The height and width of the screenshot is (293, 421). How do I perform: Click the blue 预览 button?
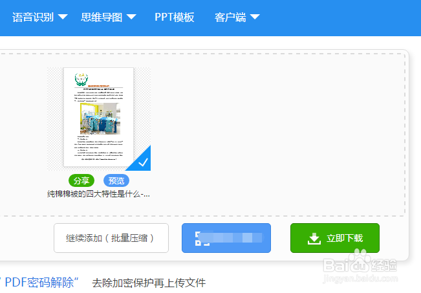[116, 180]
